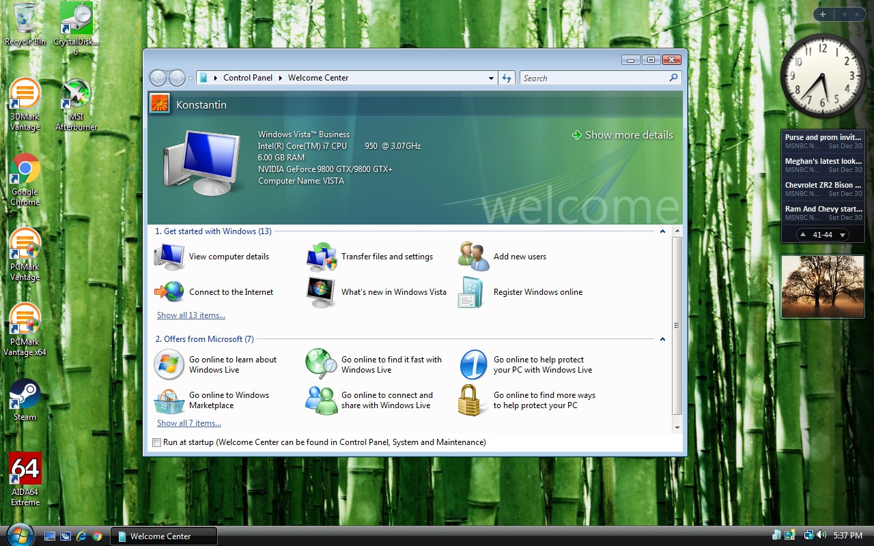The height and width of the screenshot is (546, 874).
Task: Click the 5:37 PM taskbar clock
Action: click(848, 536)
